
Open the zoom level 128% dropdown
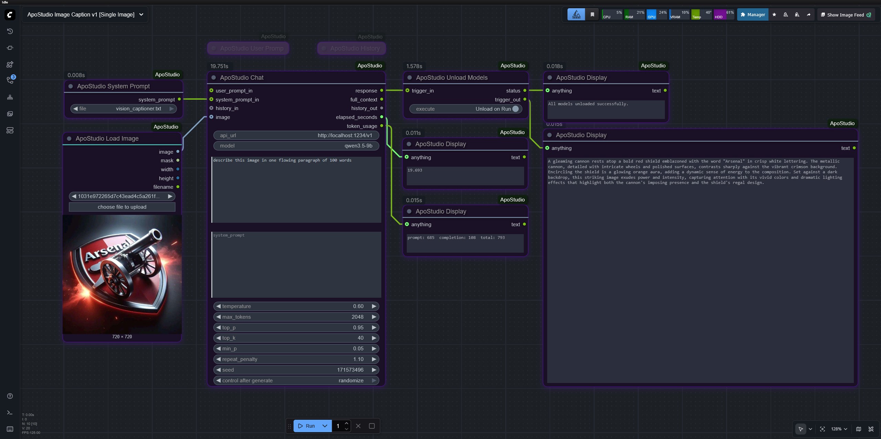coord(839,429)
